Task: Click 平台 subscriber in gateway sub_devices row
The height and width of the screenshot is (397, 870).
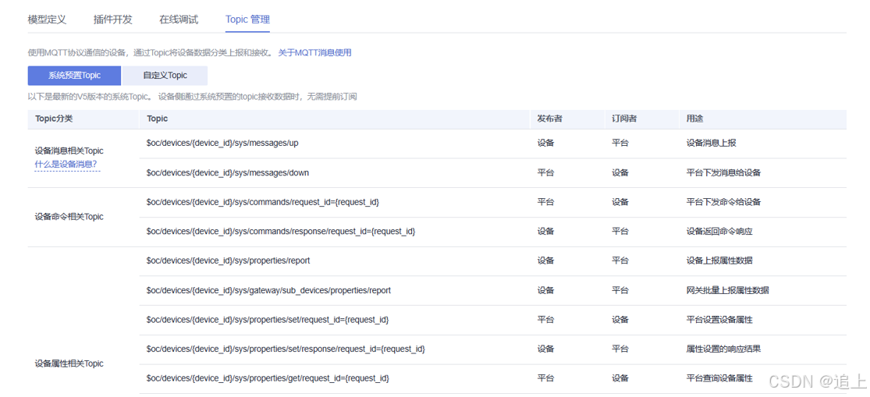Action: (x=620, y=290)
